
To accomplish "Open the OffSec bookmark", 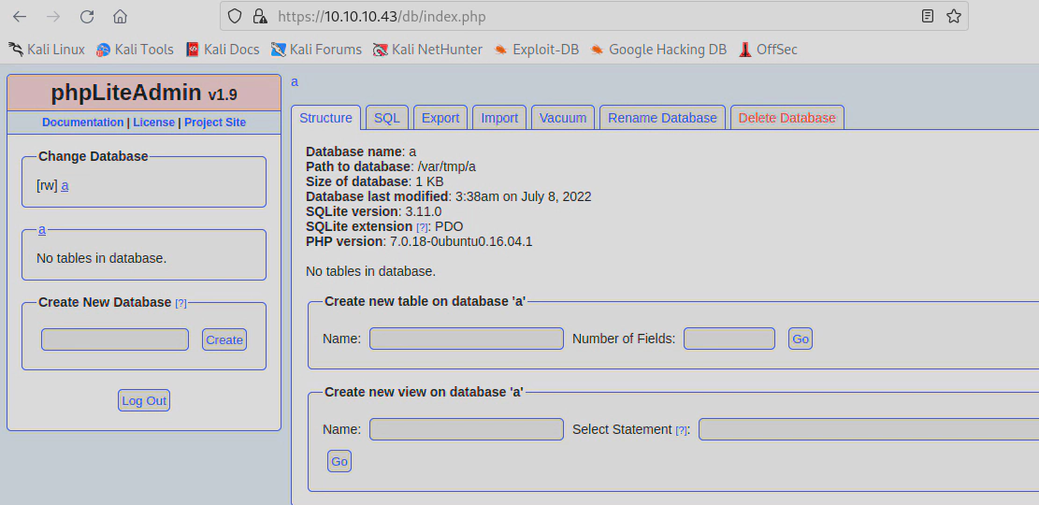I will [767, 50].
